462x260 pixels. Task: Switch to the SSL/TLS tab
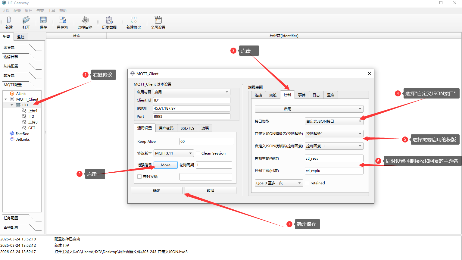[187, 128]
